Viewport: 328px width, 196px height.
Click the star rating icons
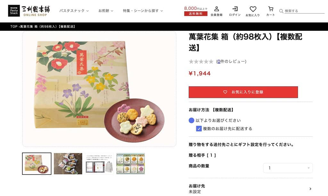coord(201,61)
